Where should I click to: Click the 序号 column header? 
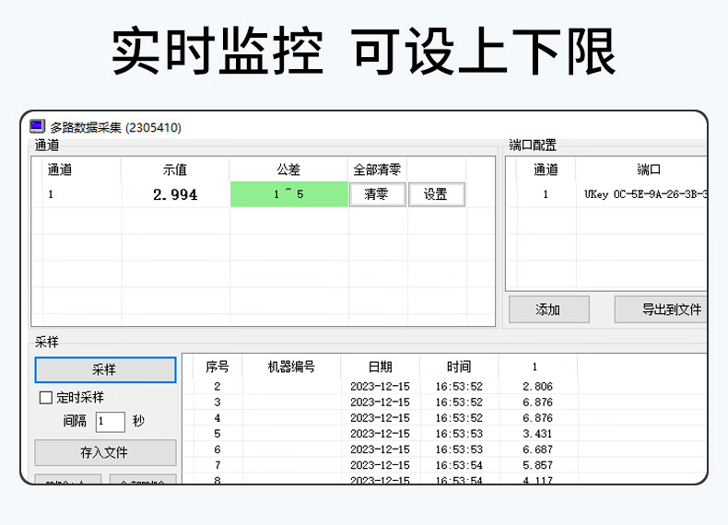(217, 367)
